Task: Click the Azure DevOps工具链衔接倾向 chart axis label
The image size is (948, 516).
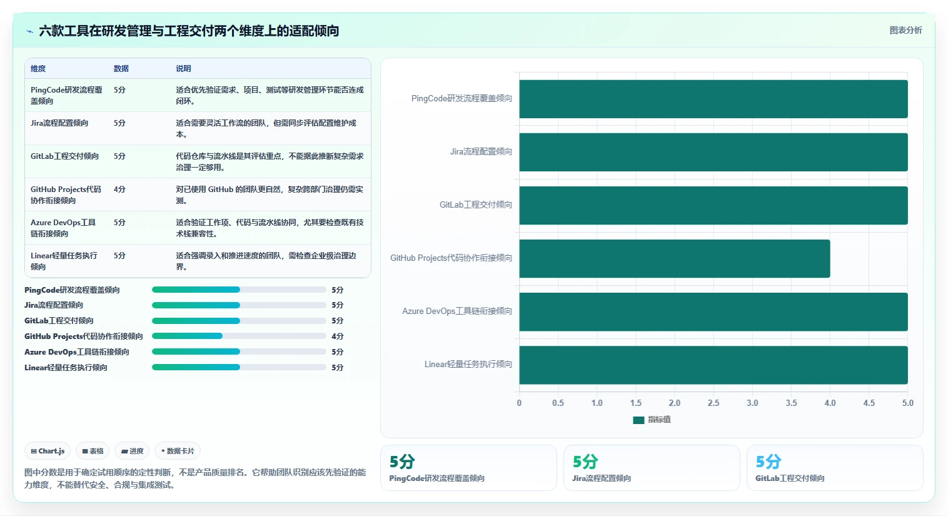Action: point(457,311)
